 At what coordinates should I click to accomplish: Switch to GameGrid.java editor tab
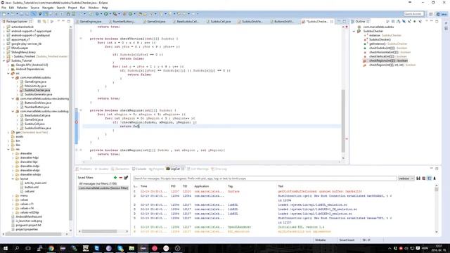point(156,22)
